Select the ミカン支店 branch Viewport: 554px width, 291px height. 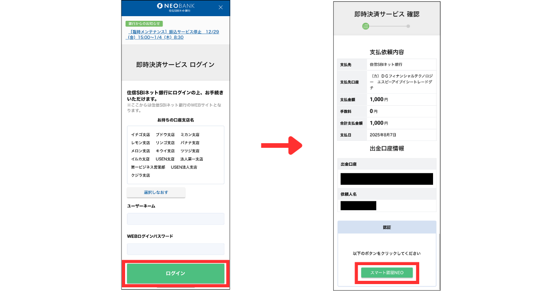190,135
